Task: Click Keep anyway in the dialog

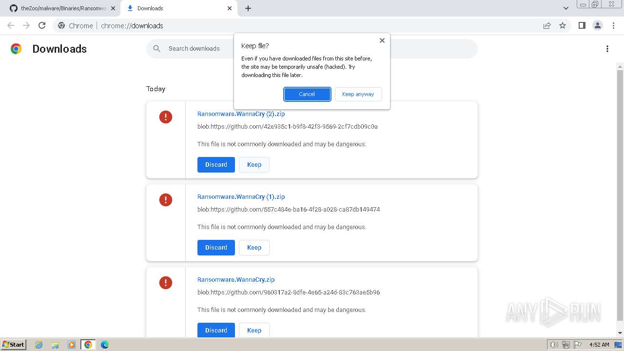Action: click(x=358, y=94)
